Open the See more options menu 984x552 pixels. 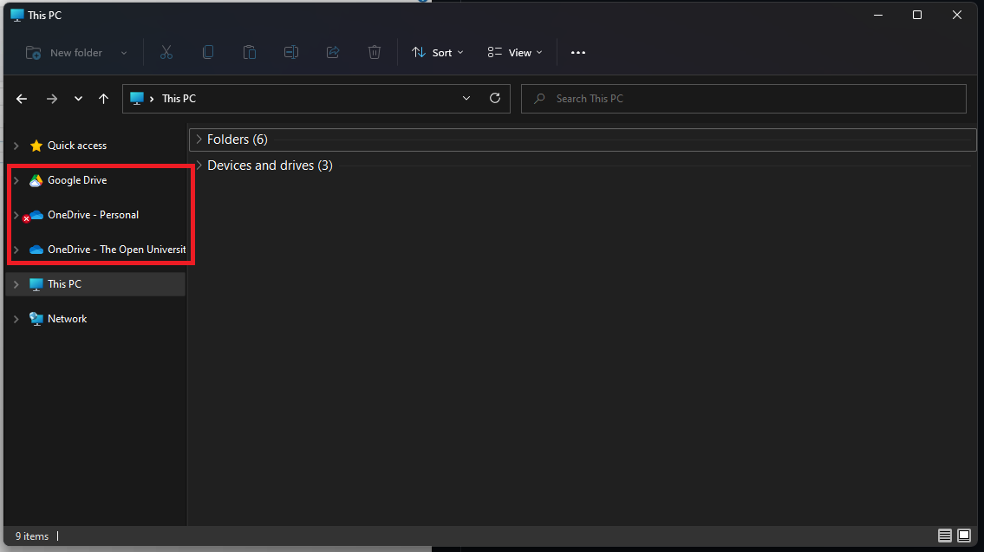(x=577, y=52)
